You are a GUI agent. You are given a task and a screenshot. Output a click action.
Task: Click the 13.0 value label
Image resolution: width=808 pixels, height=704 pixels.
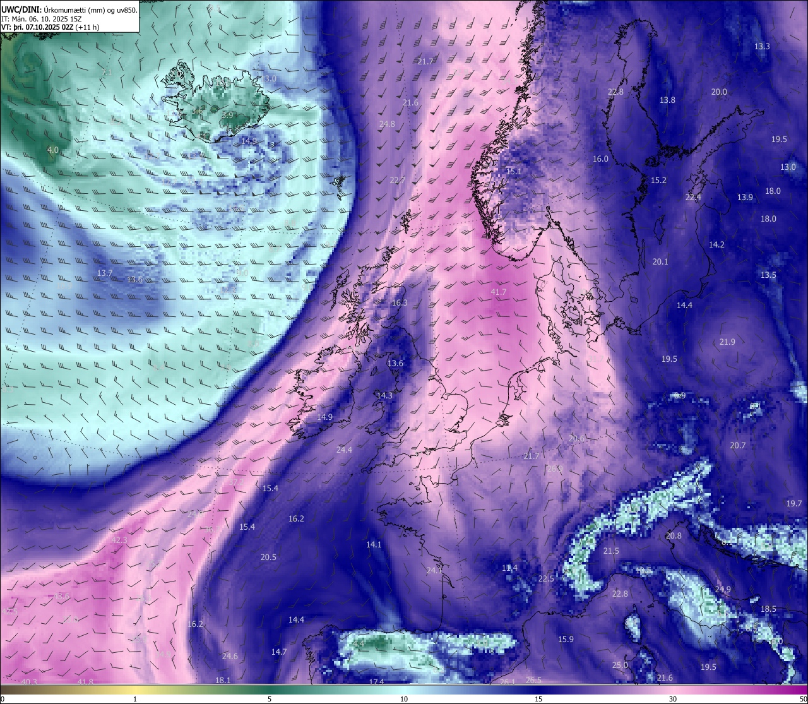(788, 167)
